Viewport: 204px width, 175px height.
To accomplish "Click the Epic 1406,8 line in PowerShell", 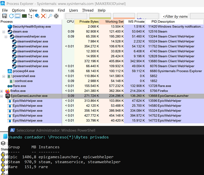I will [x=61, y=157].
